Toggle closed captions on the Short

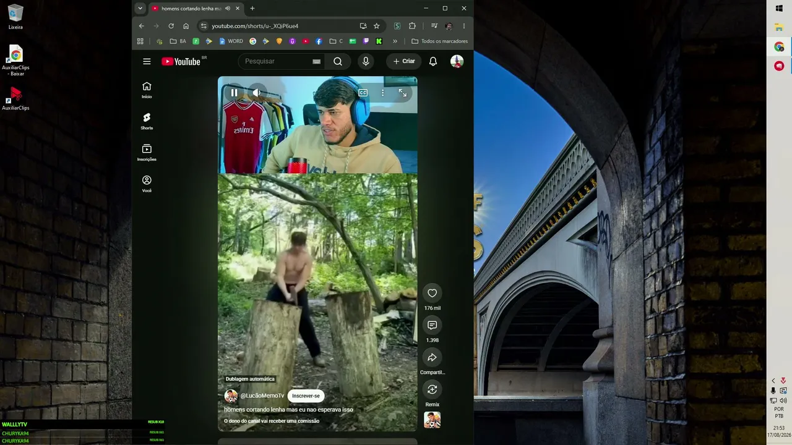(363, 93)
